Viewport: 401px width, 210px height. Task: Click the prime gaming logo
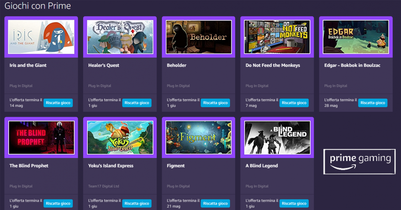[x=359, y=162]
